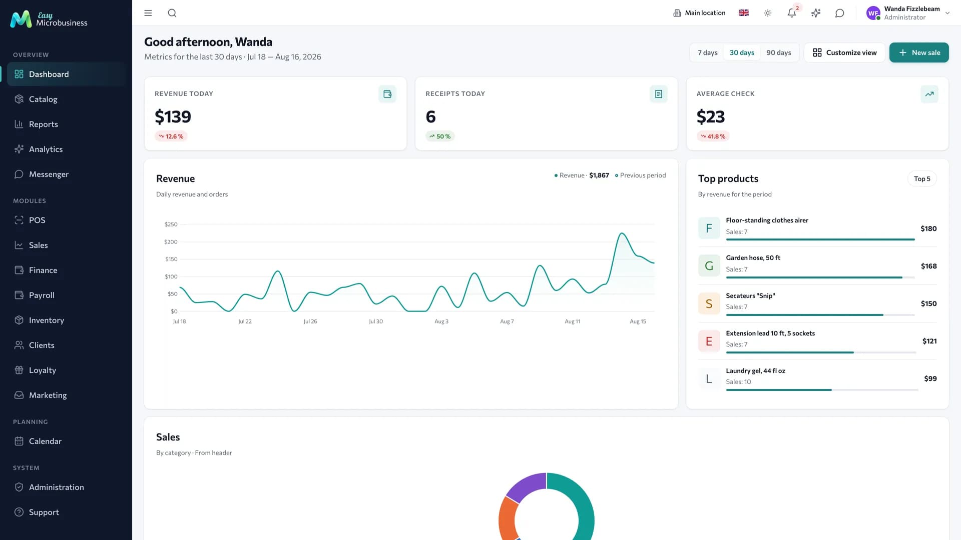Select the 90 days period
Viewport: 961px width, 540px height.
click(779, 52)
